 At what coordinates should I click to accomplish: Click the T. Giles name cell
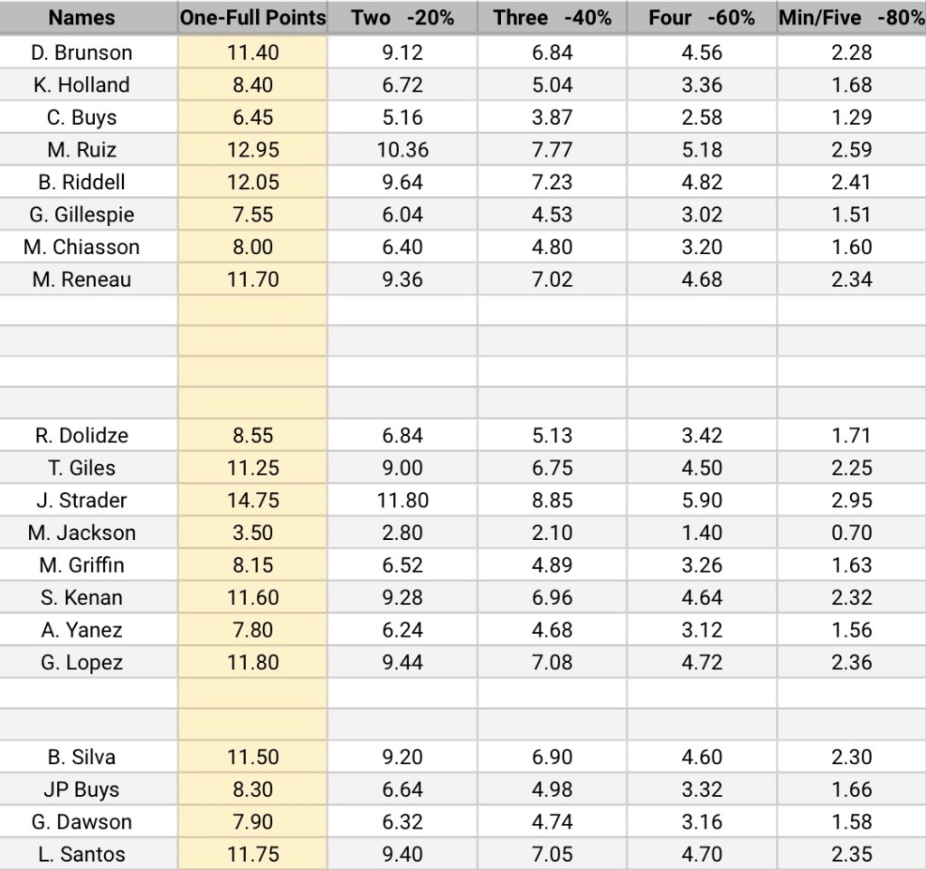(81, 468)
